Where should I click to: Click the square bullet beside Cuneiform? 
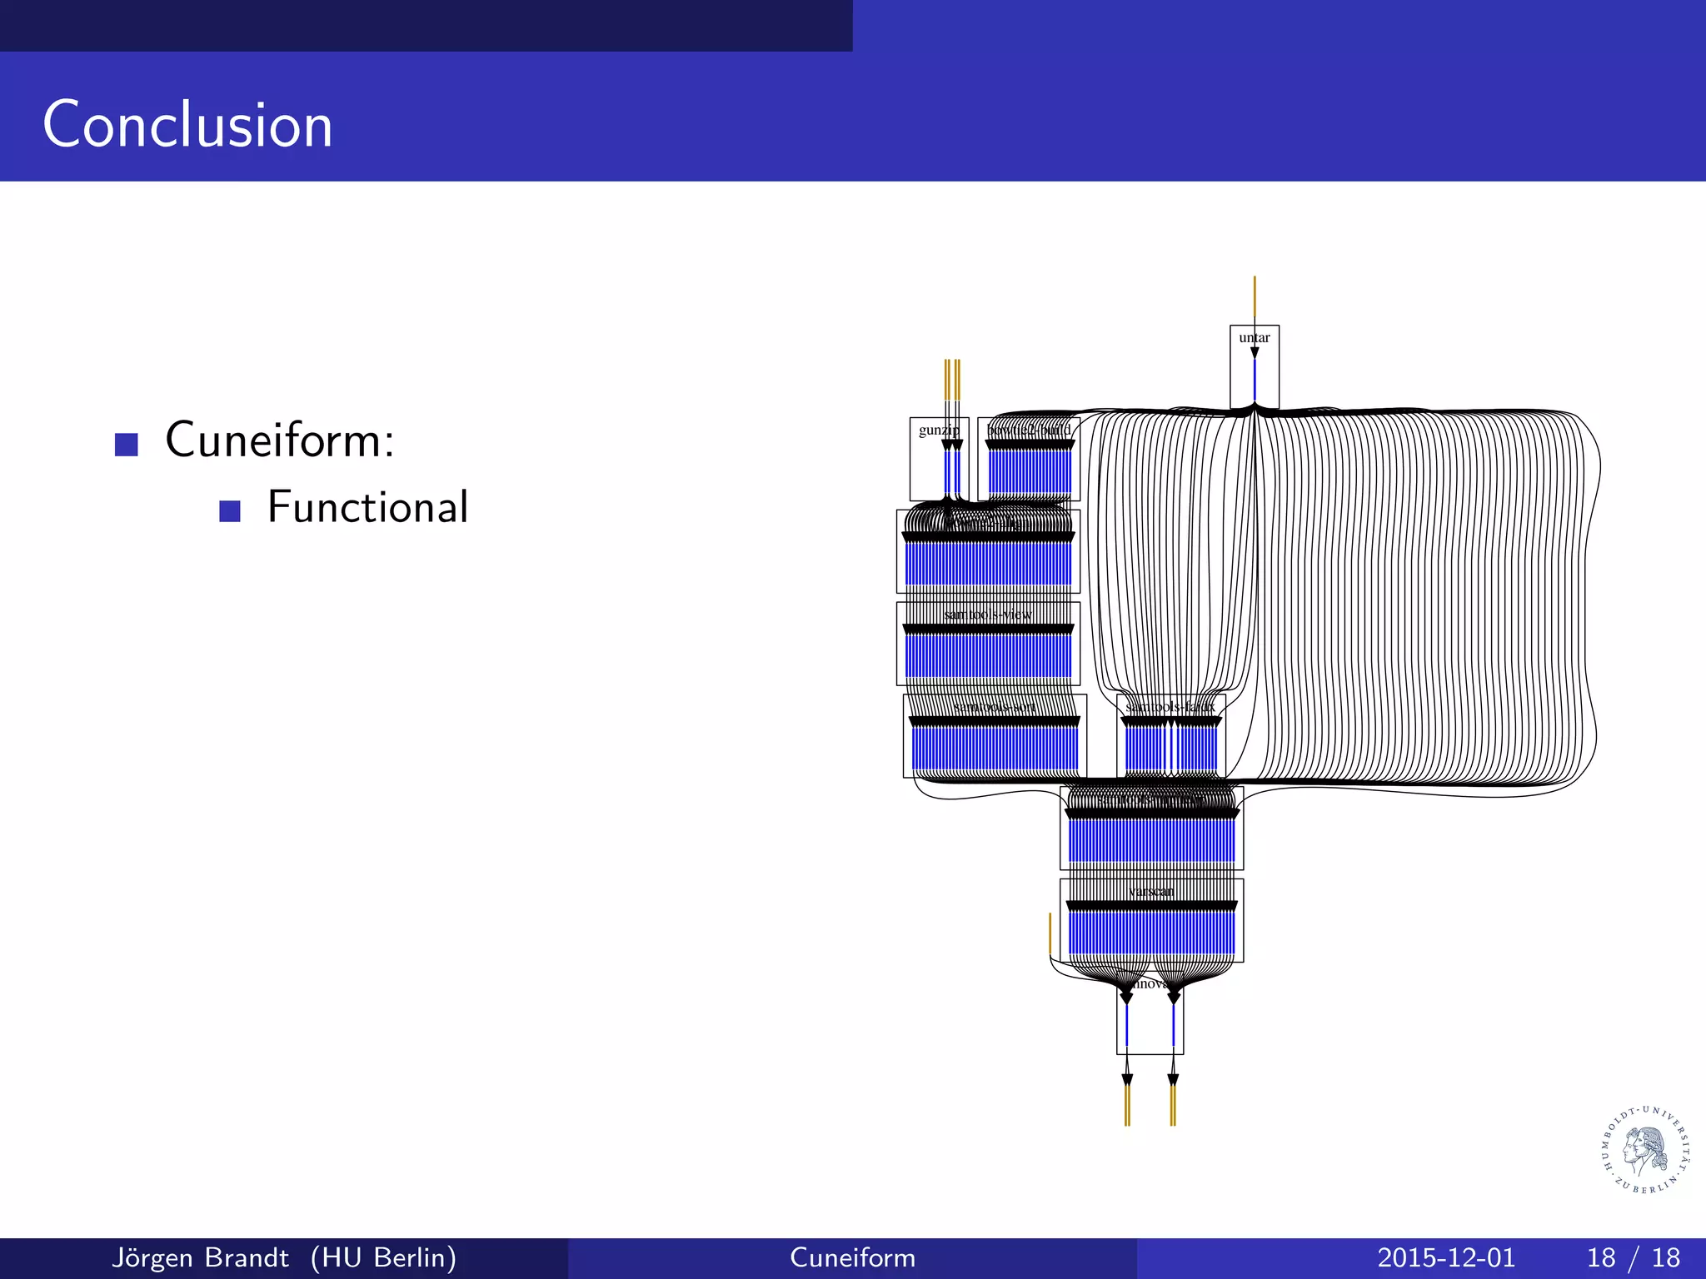click(127, 444)
